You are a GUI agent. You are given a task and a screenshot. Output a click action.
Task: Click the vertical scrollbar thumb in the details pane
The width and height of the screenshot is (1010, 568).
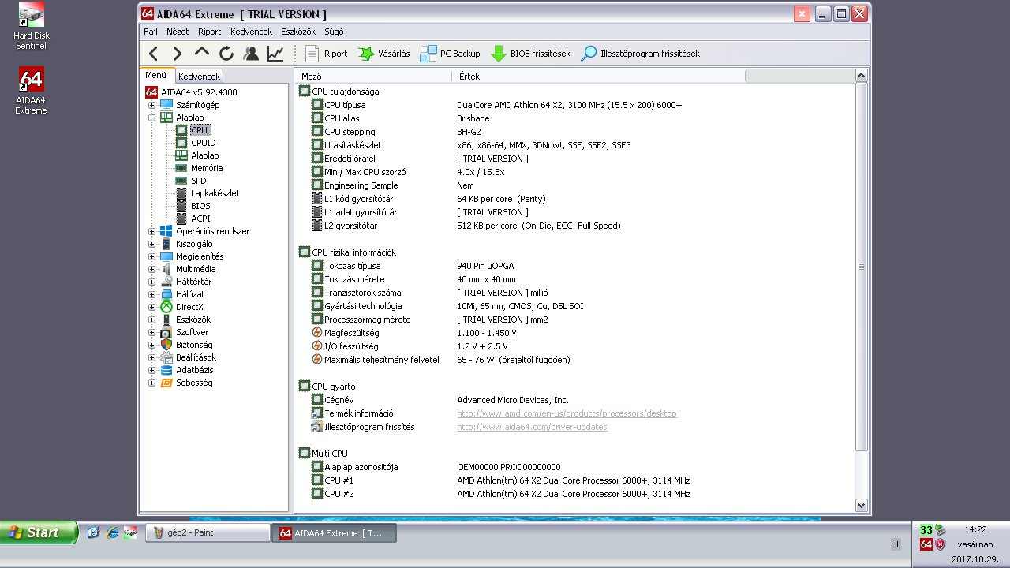[861, 267]
